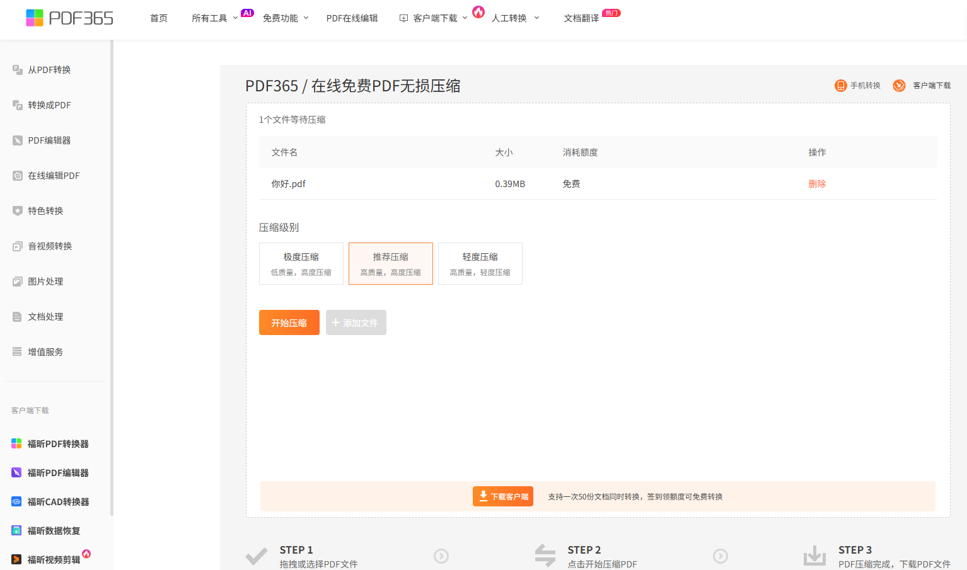The height and width of the screenshot is (570, 967).
Task: Click the 福昕数据恢复 app icon
Action: click(16, 531)
